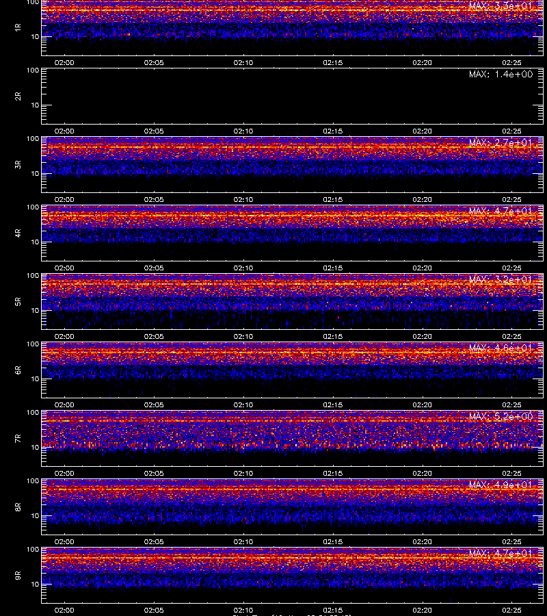
Task: Click the 100 y-axis label of 7R panel
Action: click(x=33, y=413)
